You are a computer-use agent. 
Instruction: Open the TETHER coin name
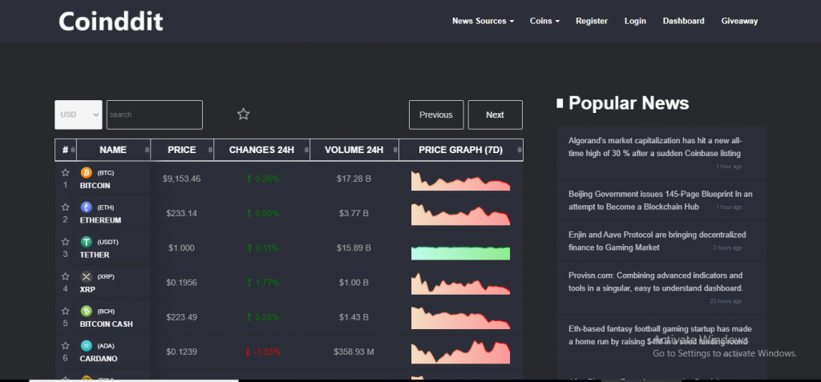95,255
